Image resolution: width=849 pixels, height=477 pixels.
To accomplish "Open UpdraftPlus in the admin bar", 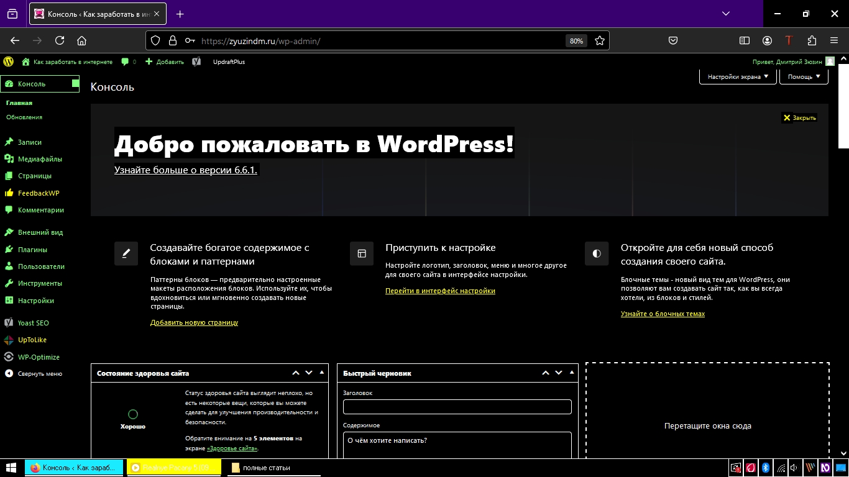I will 229,61.
